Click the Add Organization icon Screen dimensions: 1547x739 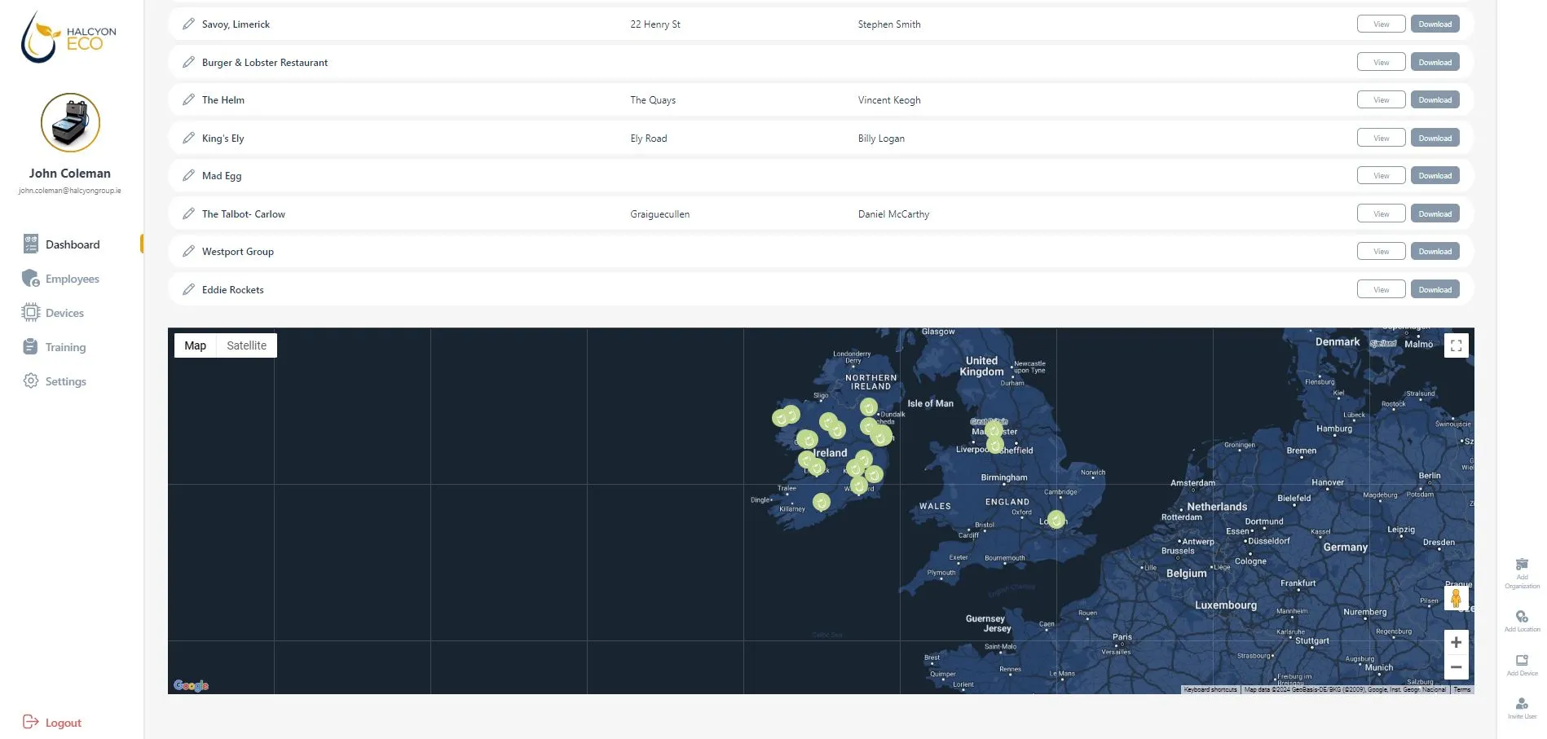(x=1522, y=565)
